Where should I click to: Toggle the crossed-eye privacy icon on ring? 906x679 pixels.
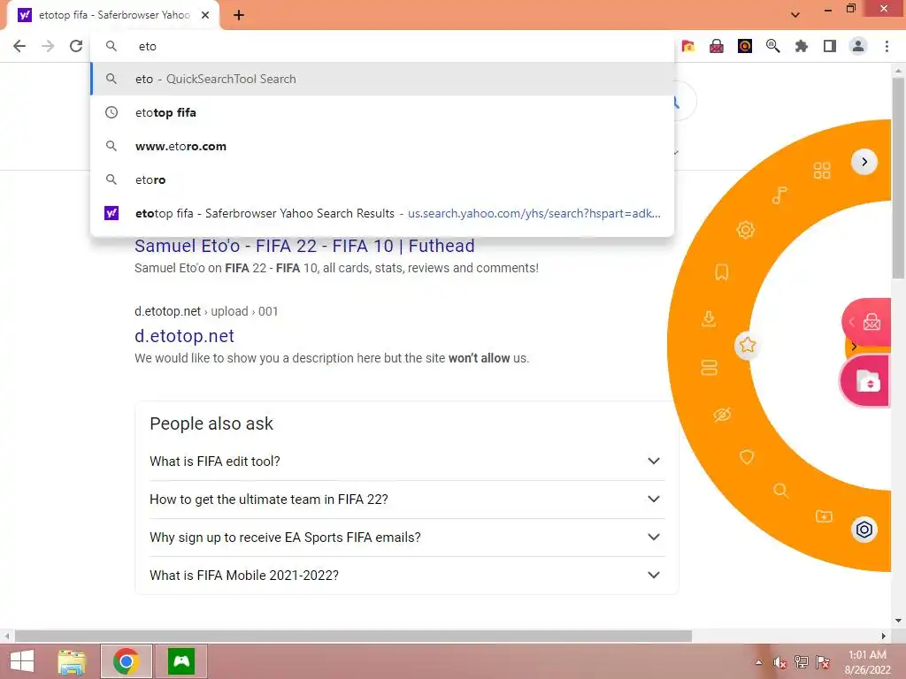(722, 414)
